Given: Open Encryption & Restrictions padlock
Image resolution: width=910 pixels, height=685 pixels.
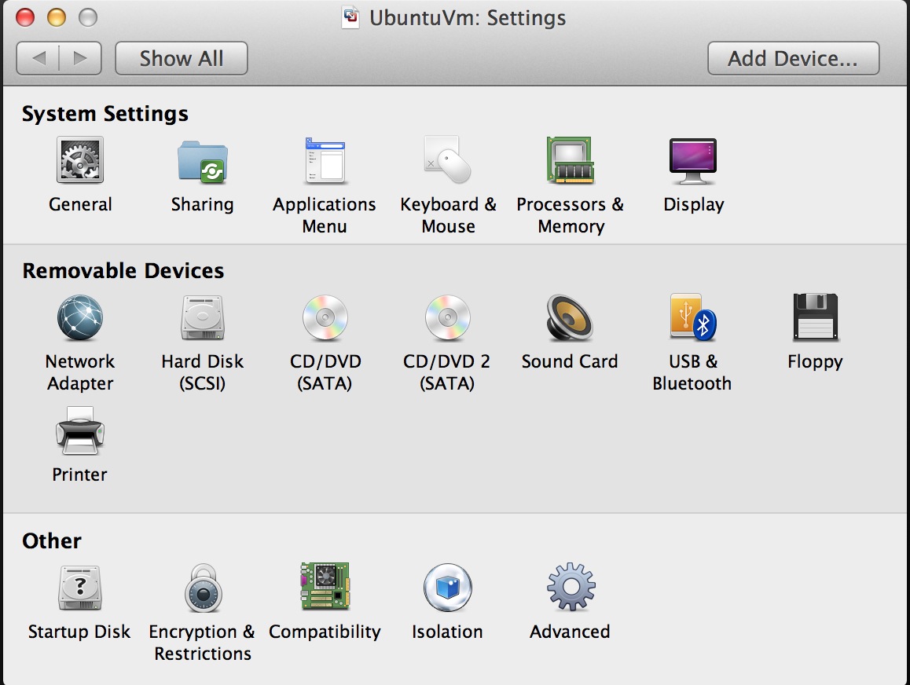Looking at the screenshot, I should pos(203,588).
